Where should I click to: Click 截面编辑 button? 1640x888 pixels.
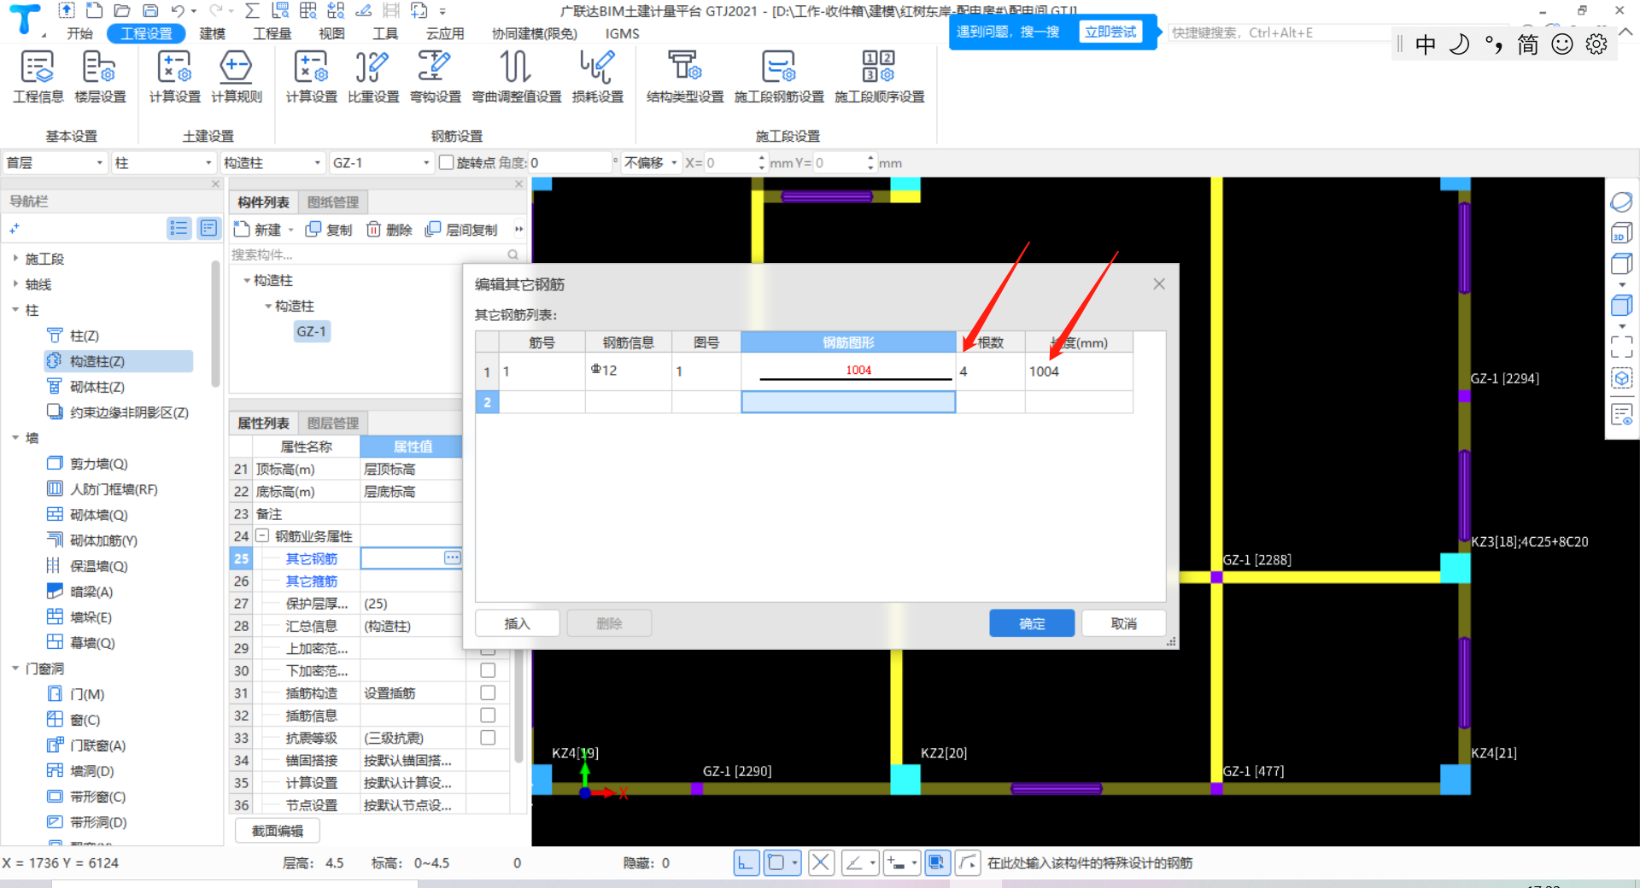point(277,830)
